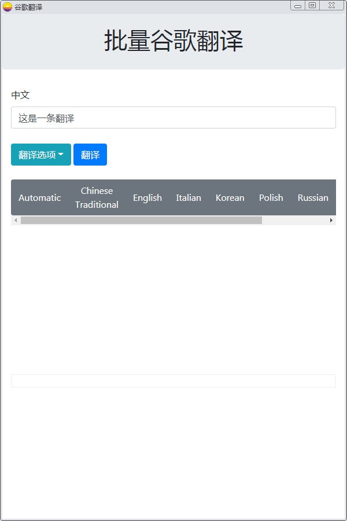This screenshot has height=521, width=347.
Task: Click the blue 翻译 button
Action: click(x=90, y=155)
